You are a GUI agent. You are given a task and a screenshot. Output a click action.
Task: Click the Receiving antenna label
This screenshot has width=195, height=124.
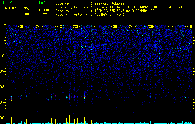[71, 15]
